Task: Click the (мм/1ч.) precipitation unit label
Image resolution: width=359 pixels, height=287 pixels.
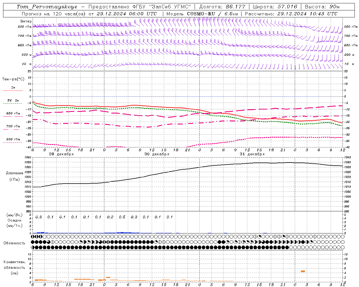Action: click(15, 226)
